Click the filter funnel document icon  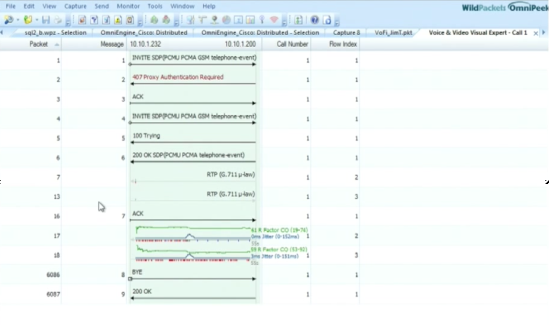point(94,20)
